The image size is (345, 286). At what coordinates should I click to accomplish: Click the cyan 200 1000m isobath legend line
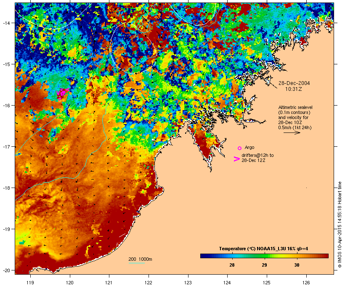[136, 263]
